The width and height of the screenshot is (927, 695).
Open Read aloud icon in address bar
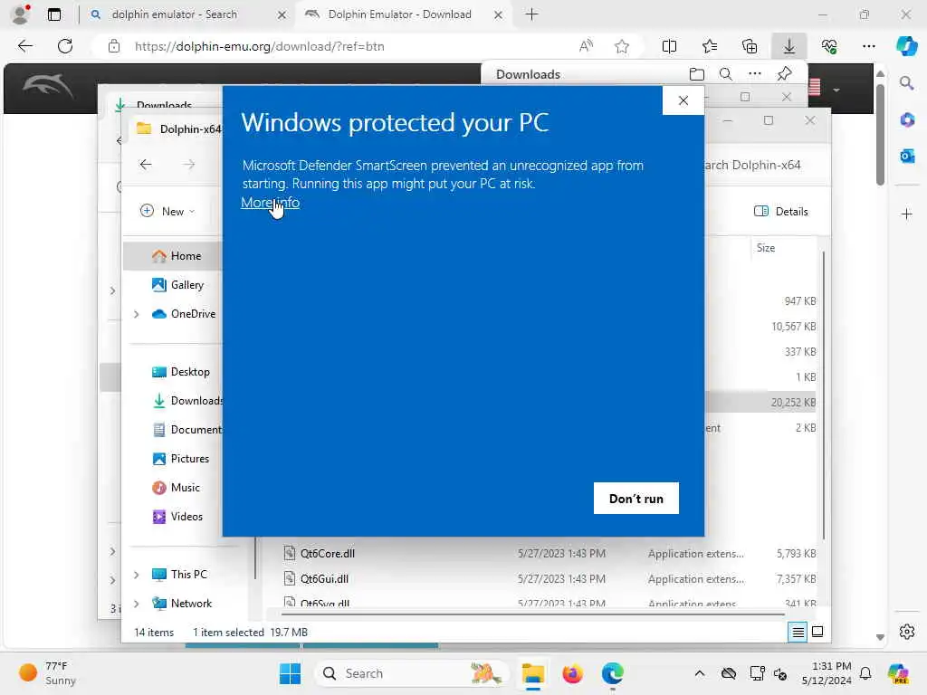(x=586, y=46)
